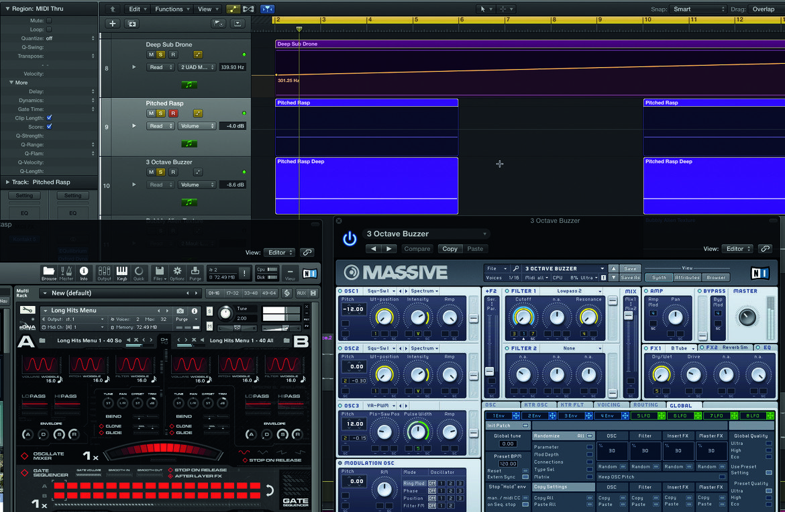Uncheck the Score checkbox
The image size is (785, 512).
pyautogui.click(x=49, y=127)
